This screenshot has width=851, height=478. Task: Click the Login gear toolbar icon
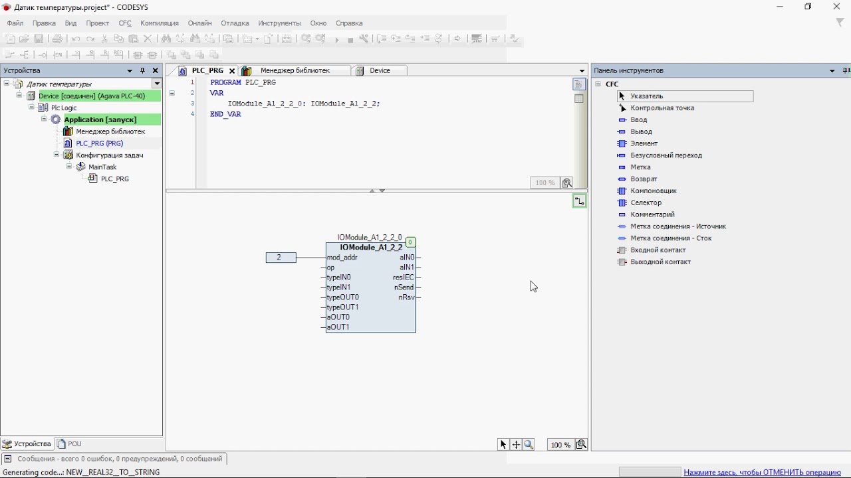(306, 39)
